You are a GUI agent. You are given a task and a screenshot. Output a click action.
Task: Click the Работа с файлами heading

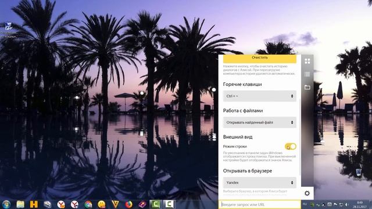243,110
